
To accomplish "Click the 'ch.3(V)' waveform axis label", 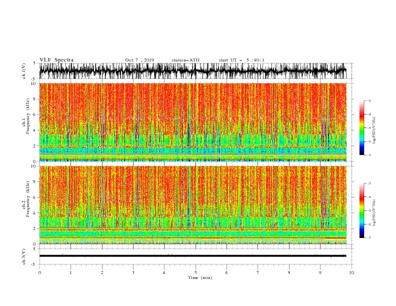I will [24, 256].
